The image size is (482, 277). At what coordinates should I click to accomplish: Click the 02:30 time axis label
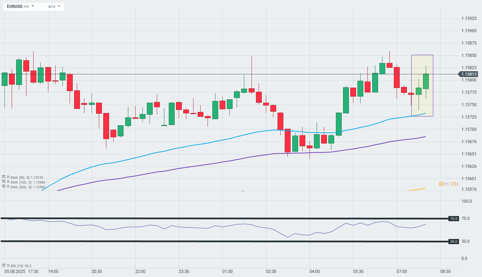tap(271, 272)
